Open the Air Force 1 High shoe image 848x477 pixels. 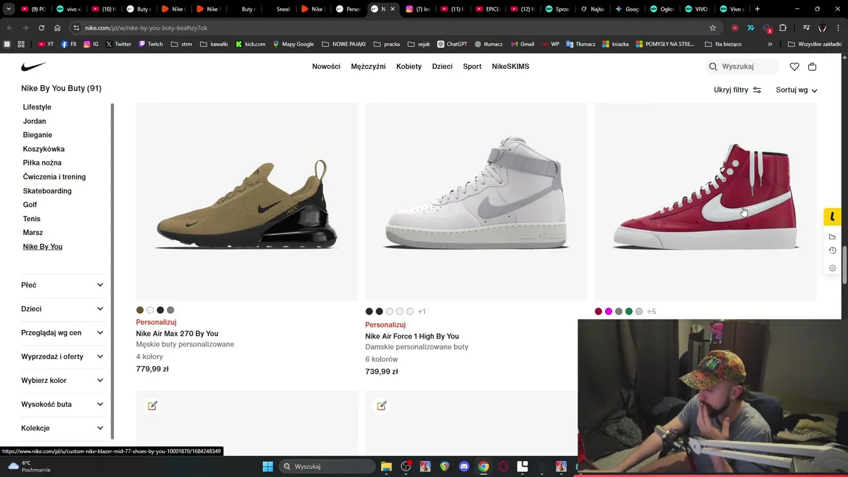(476, 201)
